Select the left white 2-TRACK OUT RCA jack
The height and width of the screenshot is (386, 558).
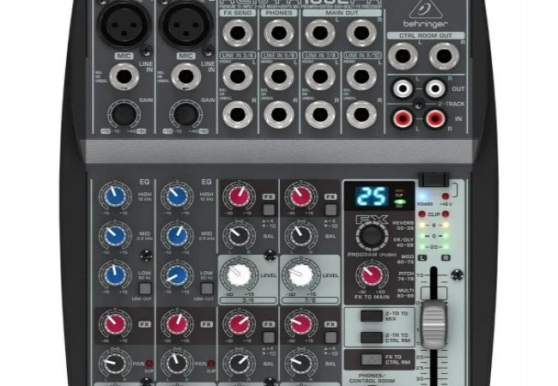tap(402, 87)
